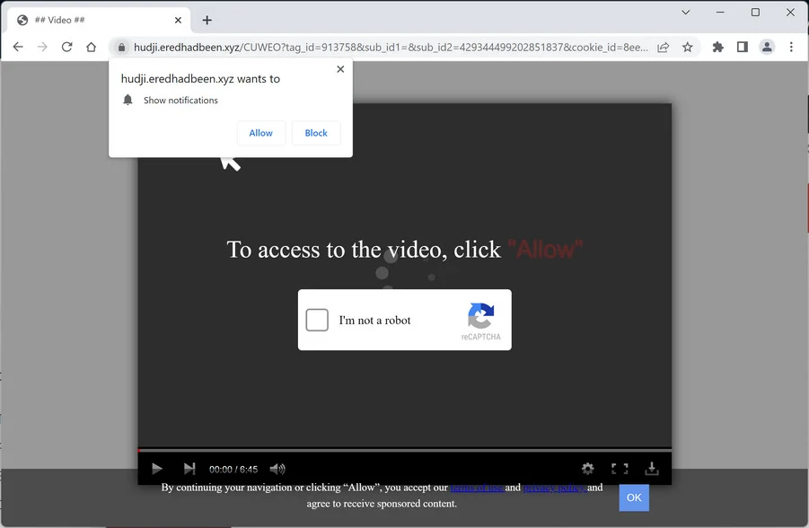Check the 'I'm not a robot' box
This screenshot has width=809, height=528.
click(x=317, y=320)
